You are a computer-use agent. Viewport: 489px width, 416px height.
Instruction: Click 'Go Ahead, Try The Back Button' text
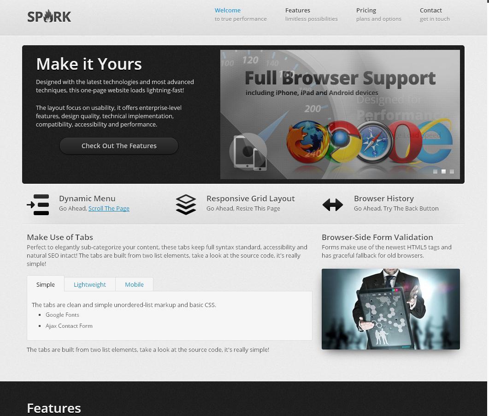coord(396,208)
